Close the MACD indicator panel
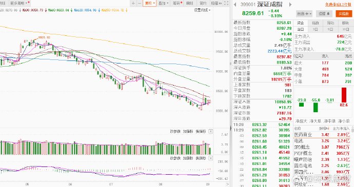Viewport: 354px width, 187px height. point(210,158)
